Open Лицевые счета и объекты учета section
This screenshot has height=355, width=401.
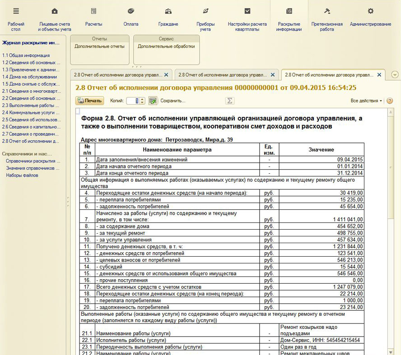(55, 19)
